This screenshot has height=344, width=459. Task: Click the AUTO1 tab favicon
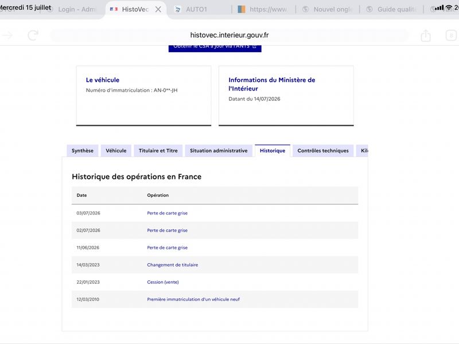tap(178, 9)
